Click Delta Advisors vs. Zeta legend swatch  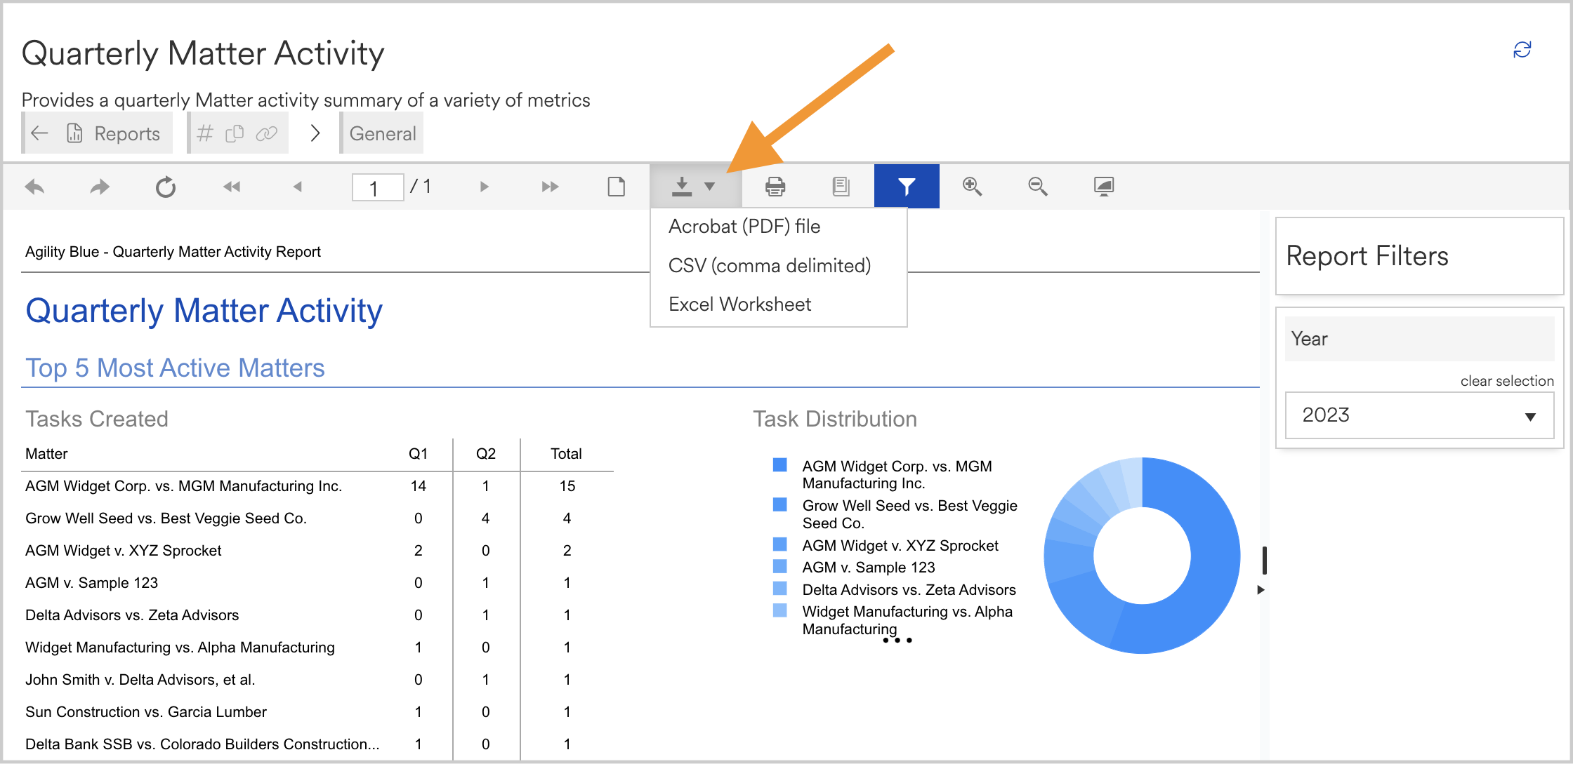[x=779, y=588]
